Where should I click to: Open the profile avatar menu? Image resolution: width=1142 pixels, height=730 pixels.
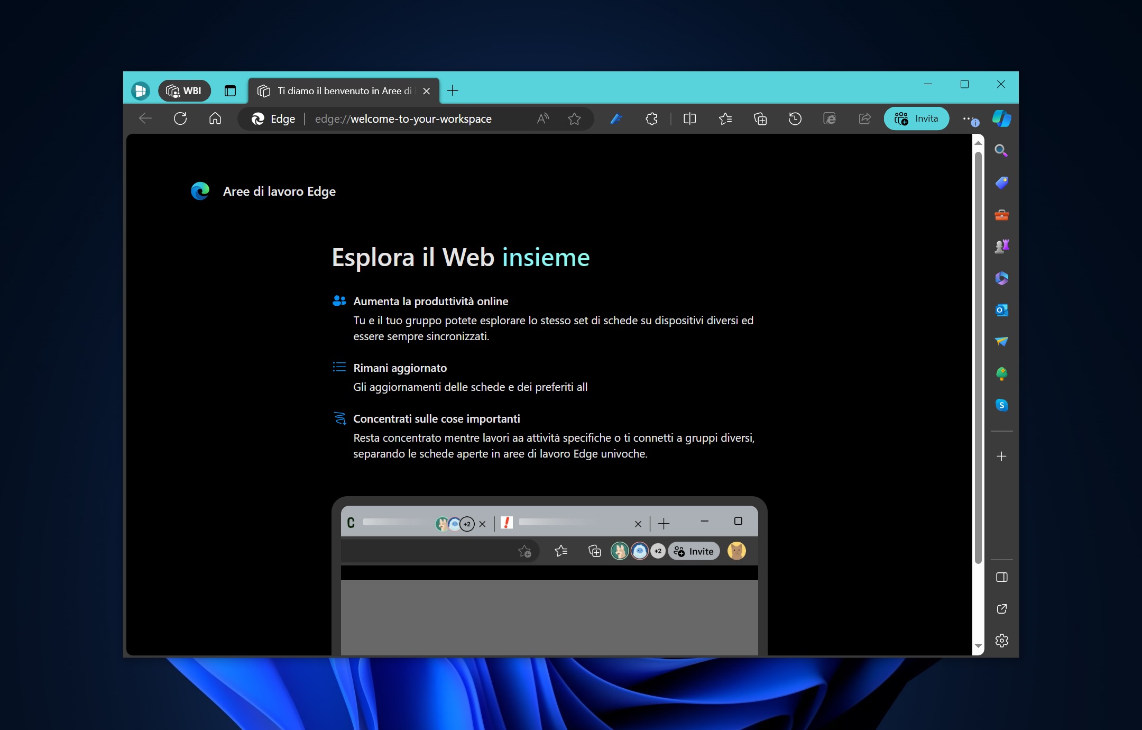point(141,91)
